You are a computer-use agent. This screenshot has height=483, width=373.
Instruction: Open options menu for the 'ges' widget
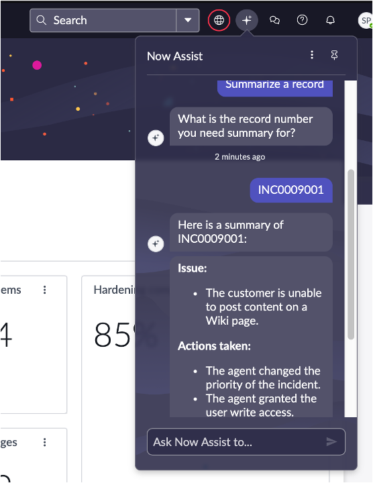[x=45, y=442]
